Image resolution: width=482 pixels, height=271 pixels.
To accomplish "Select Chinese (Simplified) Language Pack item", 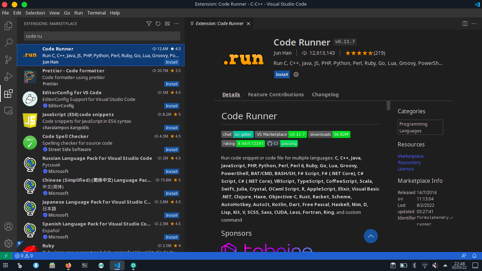I will [x=101, y=187].
